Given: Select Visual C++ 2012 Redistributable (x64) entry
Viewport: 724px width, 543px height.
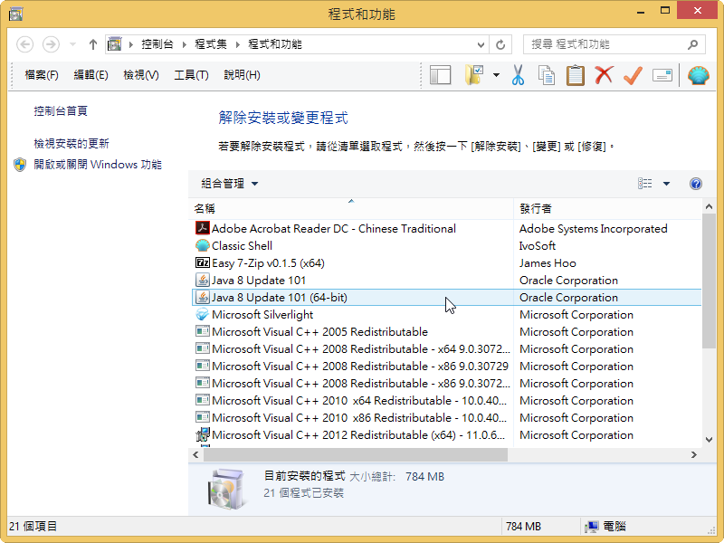Looking at the screenshot, I should (446, 435).
